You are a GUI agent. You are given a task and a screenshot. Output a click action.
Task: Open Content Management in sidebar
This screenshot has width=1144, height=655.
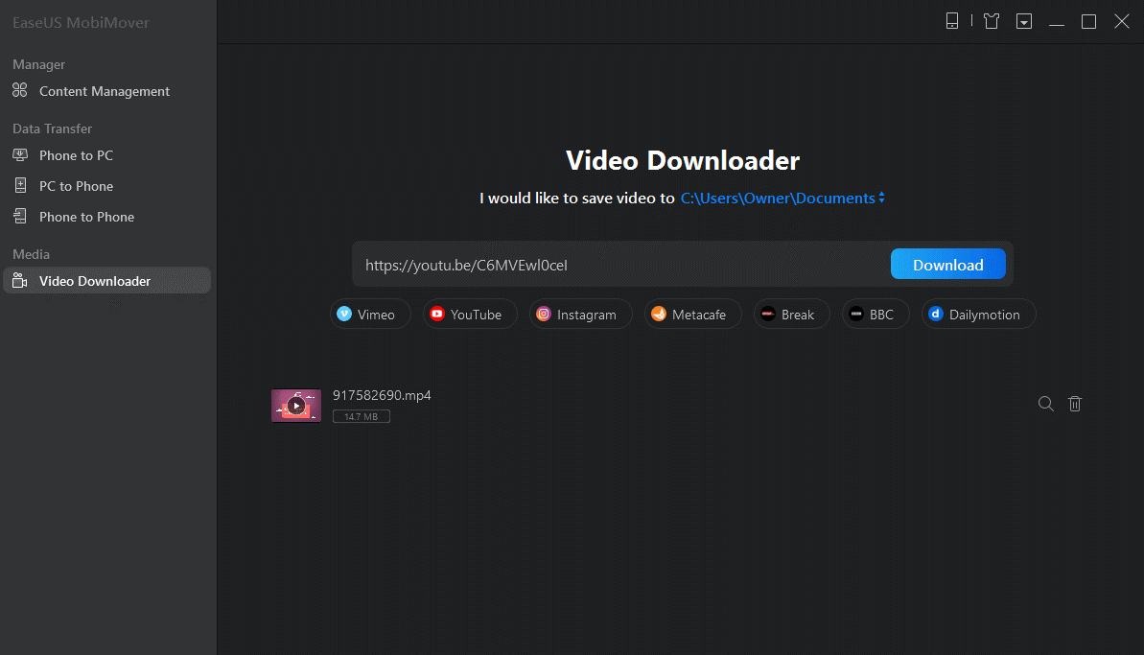(105, 91)
